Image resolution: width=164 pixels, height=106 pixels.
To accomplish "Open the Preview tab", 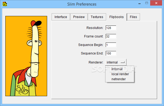I will click(x=79, y=17).
